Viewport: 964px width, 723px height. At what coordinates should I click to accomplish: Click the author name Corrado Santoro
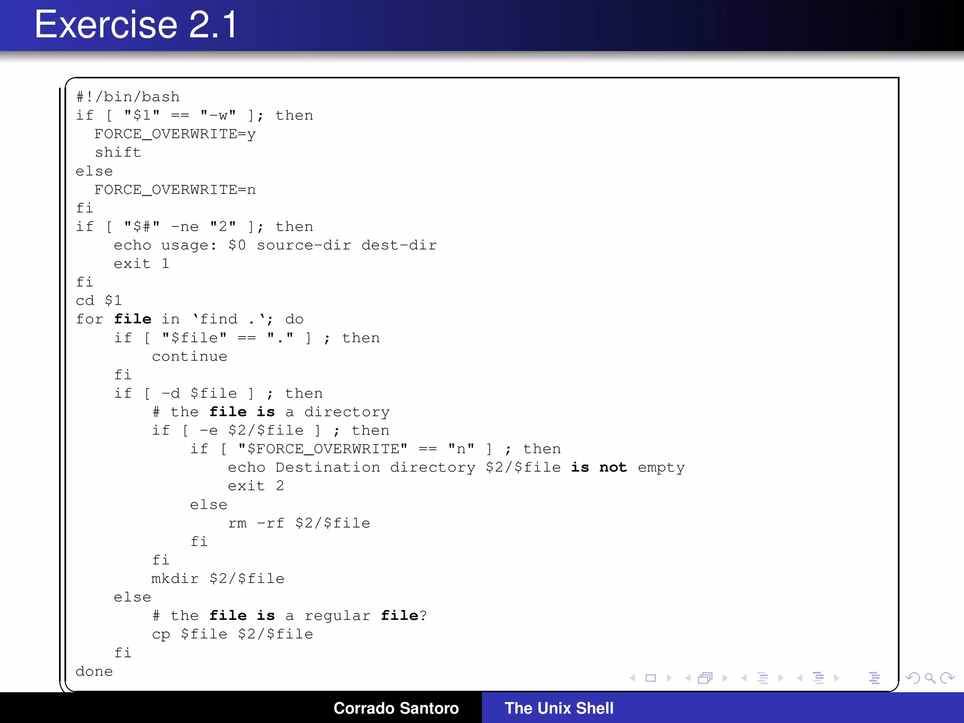point(396,708)
